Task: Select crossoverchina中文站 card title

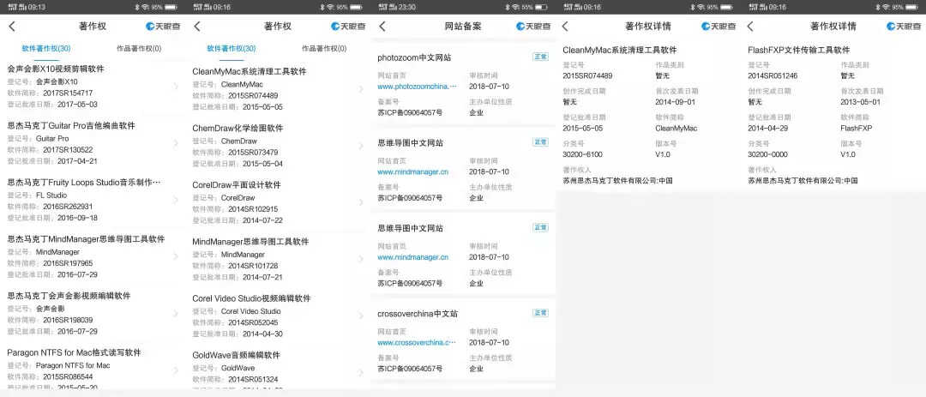Action: 417,314
